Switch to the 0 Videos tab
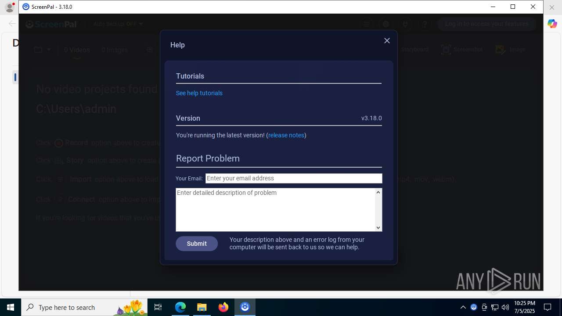This screenshot has width=562, height=316. click(x=77, y=50)
